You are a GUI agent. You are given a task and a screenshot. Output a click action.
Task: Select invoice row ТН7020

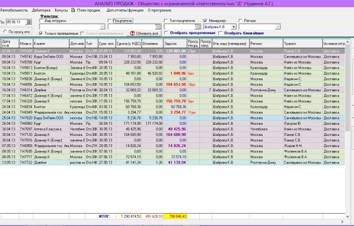pyautogui.click(x=172, y=118)
